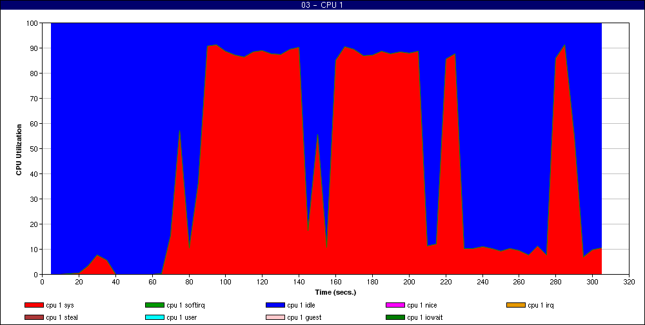Click the 240 label on the time axis
This screenshot has height=325, width=645.
[x=482, y=282]
